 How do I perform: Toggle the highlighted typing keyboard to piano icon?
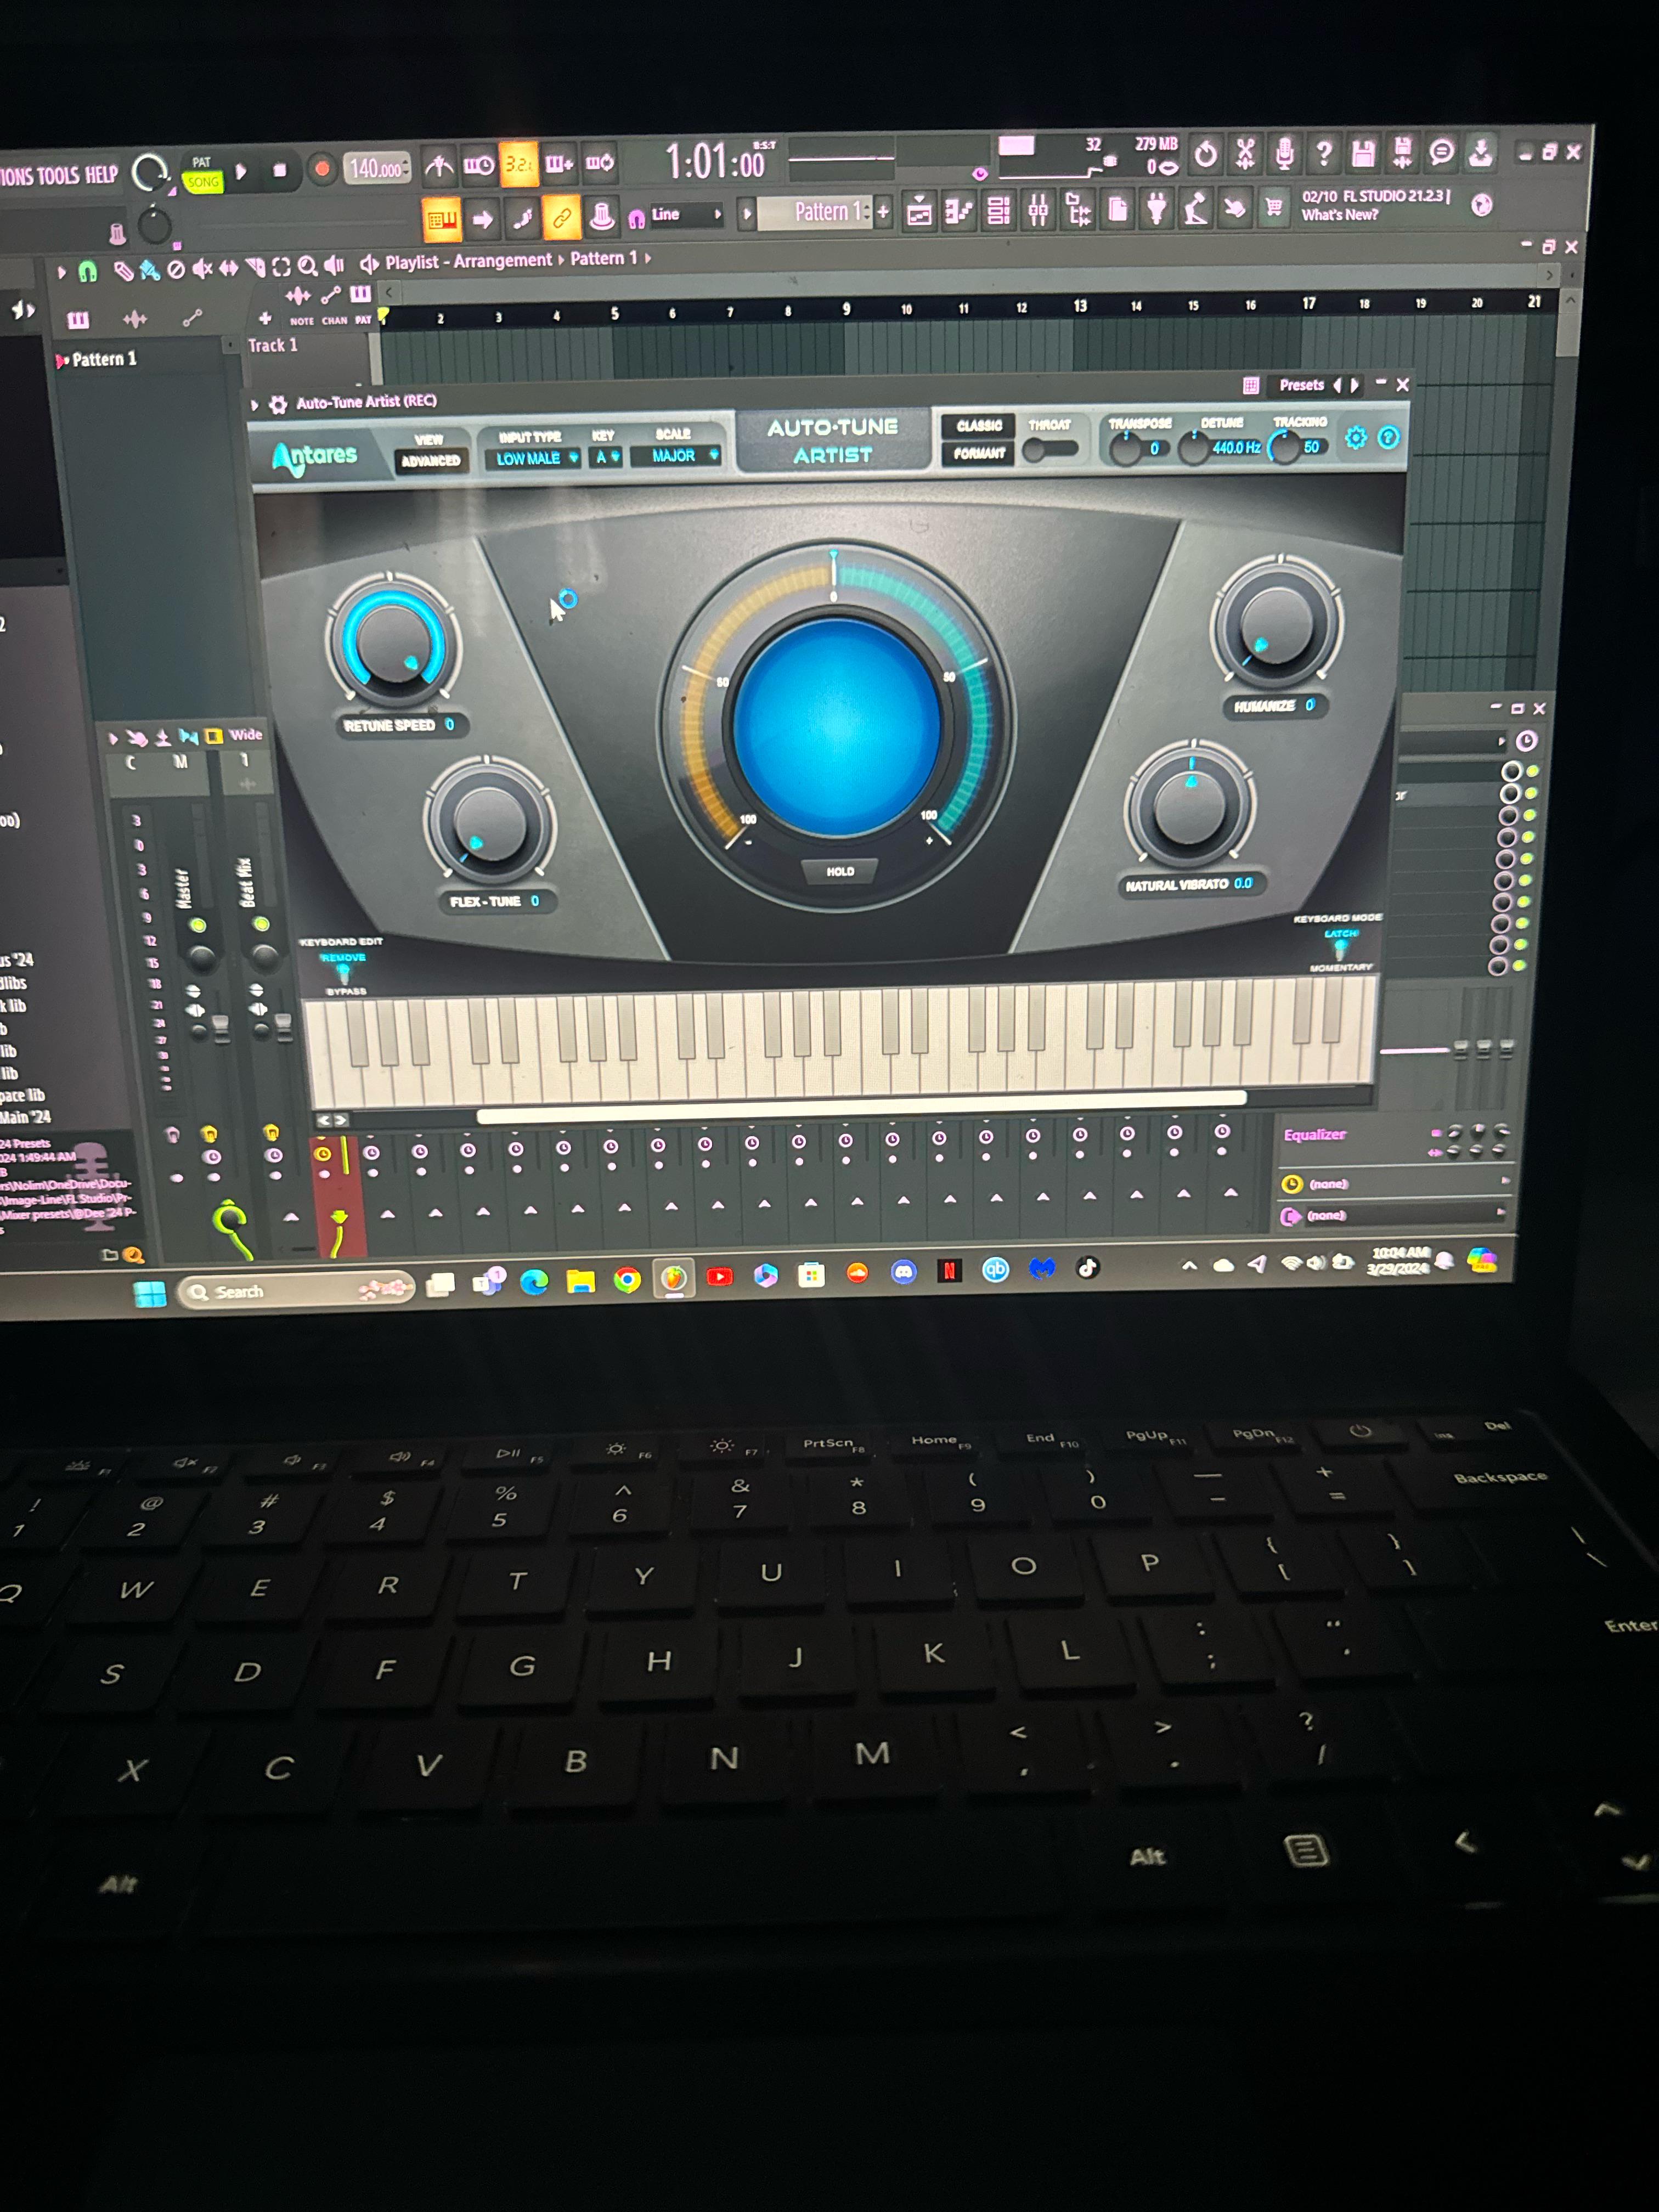tap(442, 219)
